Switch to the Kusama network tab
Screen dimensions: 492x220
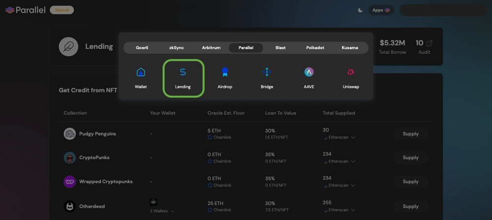click(350, 48)
